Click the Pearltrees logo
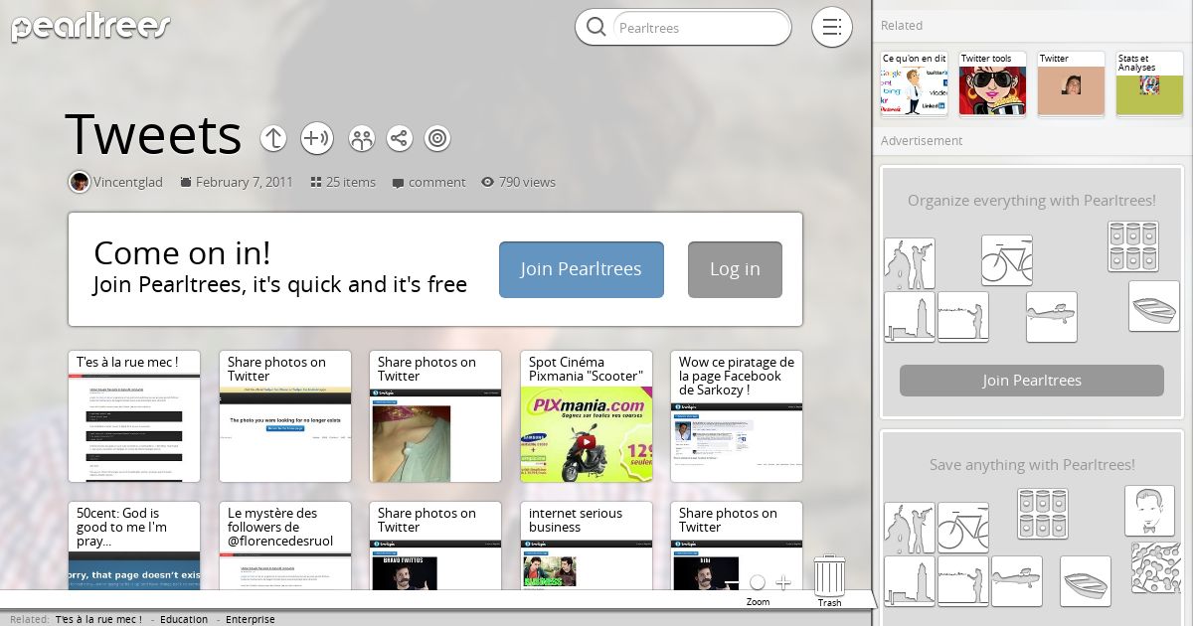Image resolution: width=1193 pixels, height=626 pixels. coord(90,26)
